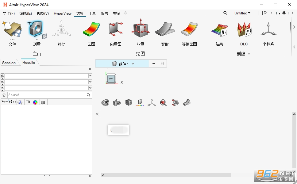Click the reset selection arrow button
This screenshot has width=297, height=184.
(x=162, y=63)
